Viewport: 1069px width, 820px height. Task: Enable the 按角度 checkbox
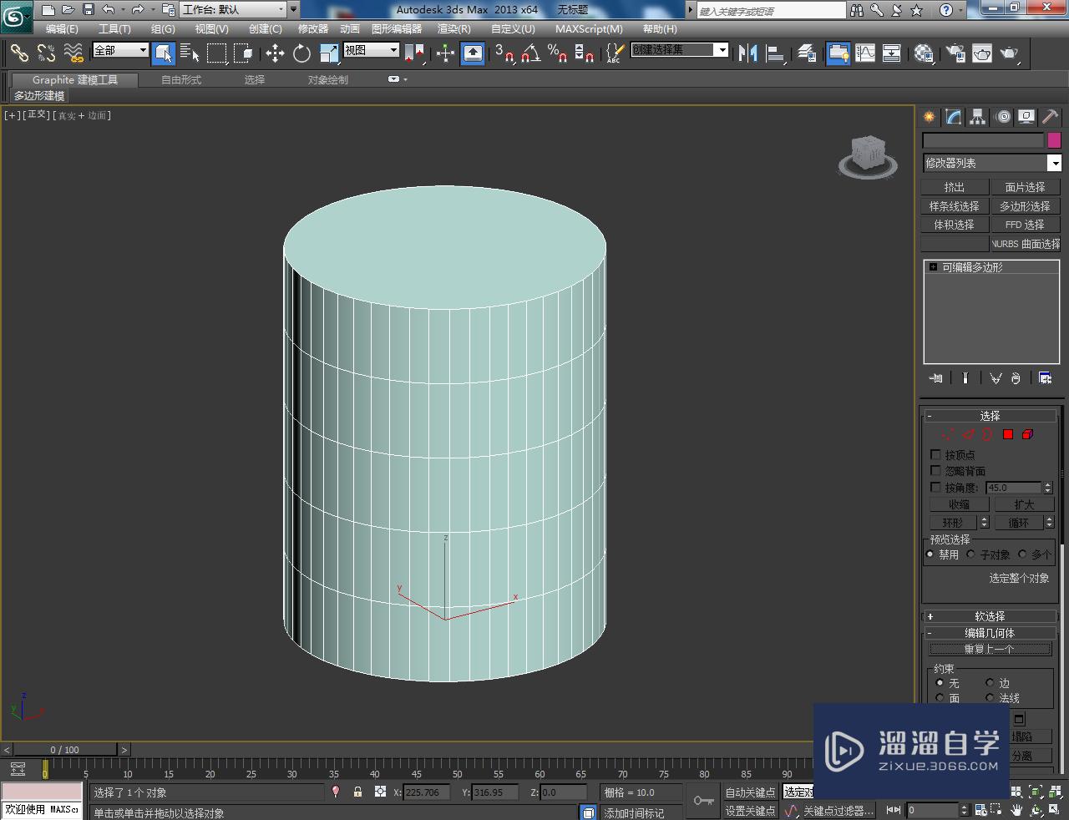pos(935,487)
